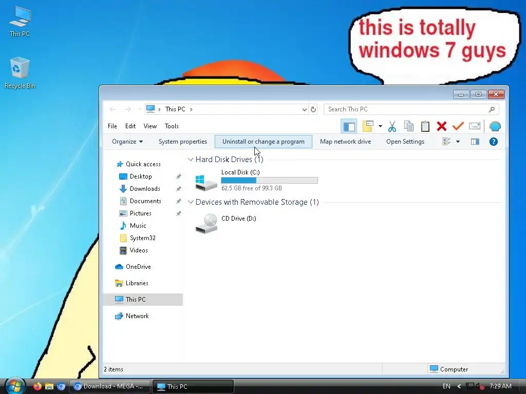The image size is (526, 394).
Task: Open the View menu
Action: click(x=150, y=126)
